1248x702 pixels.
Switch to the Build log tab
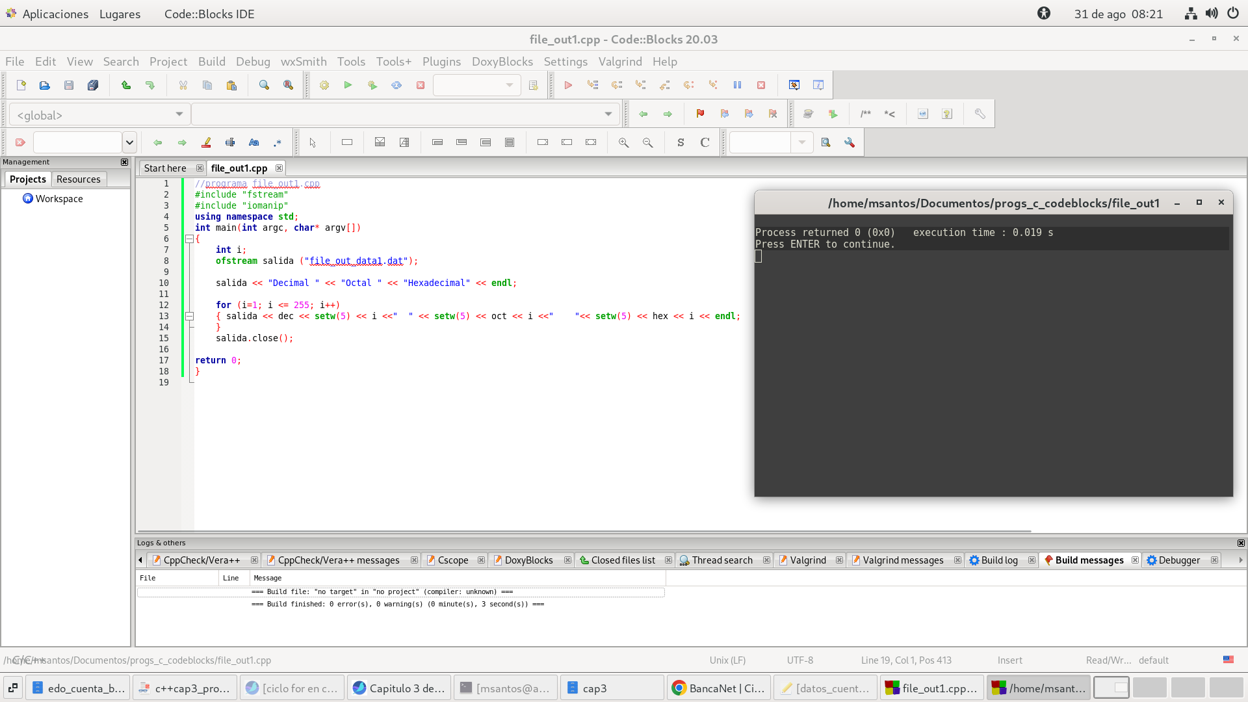click(x=998, y=560)
